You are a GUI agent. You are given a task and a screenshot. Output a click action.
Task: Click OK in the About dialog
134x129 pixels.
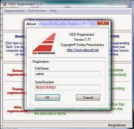(x=47, y=97)
